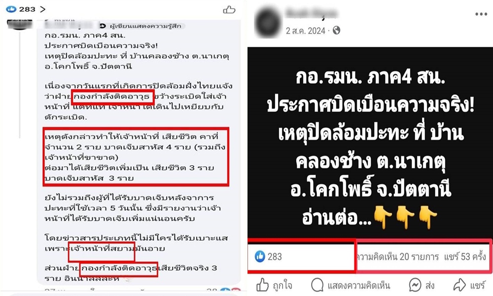Select แสดงความคิดเห็น comment button text
The width and height of the screenshot is (493, 296).
(x=359, y=286)
